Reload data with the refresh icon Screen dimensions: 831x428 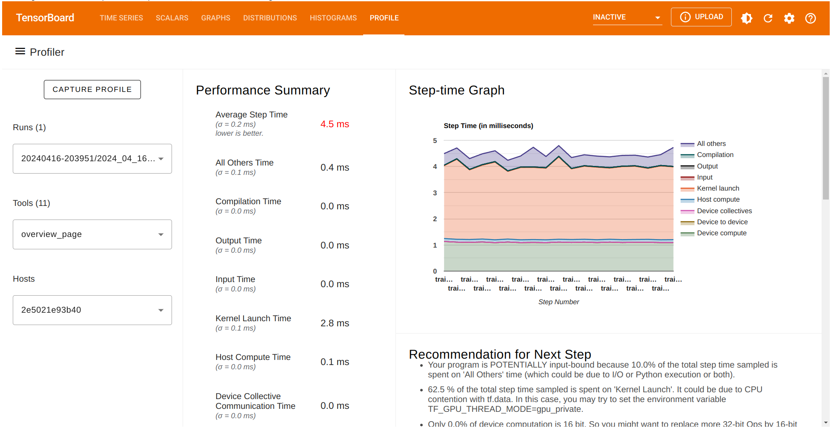[768, 18]
